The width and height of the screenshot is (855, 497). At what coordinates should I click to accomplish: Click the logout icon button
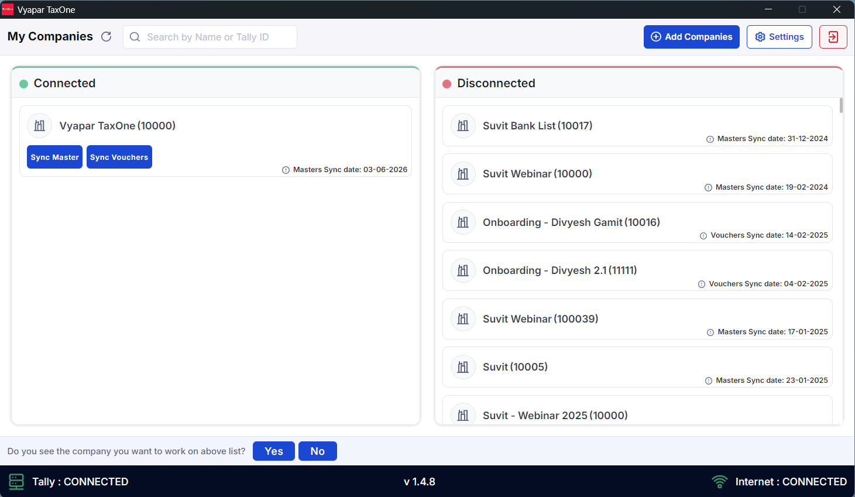(833, 37)
